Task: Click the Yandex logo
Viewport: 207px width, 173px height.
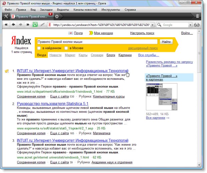Action: (x=21, y=40)
